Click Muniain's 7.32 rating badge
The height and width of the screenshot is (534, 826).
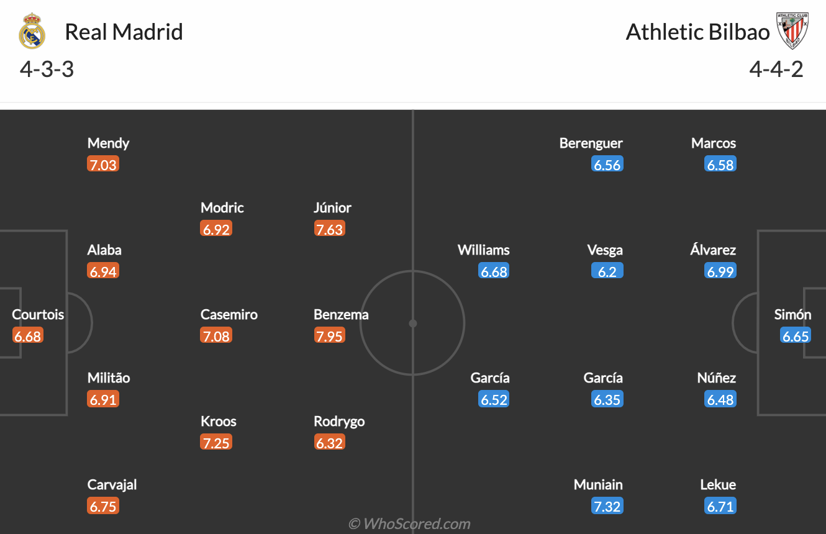tap(607, 505)
